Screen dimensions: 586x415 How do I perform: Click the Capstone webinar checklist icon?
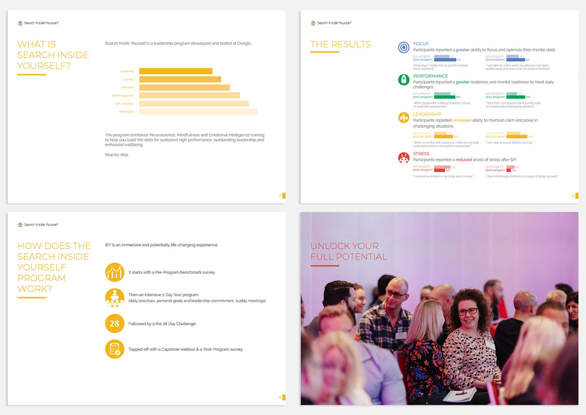[115, 349]
